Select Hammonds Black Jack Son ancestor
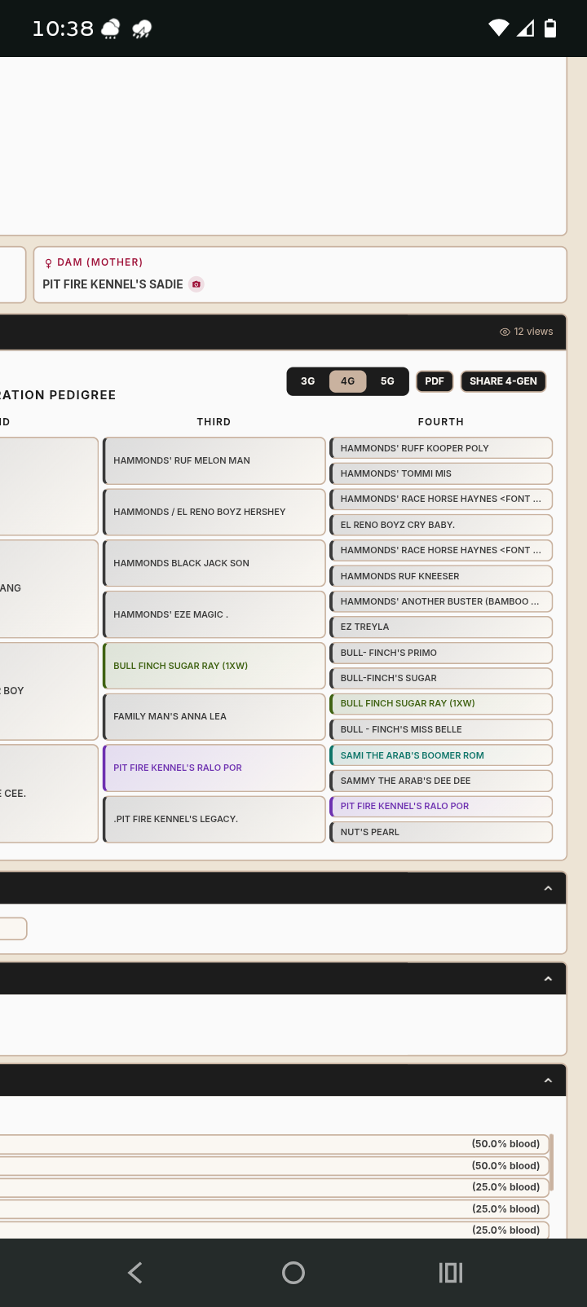This screenshot has width=587, height=1307. tap(214, 564)
